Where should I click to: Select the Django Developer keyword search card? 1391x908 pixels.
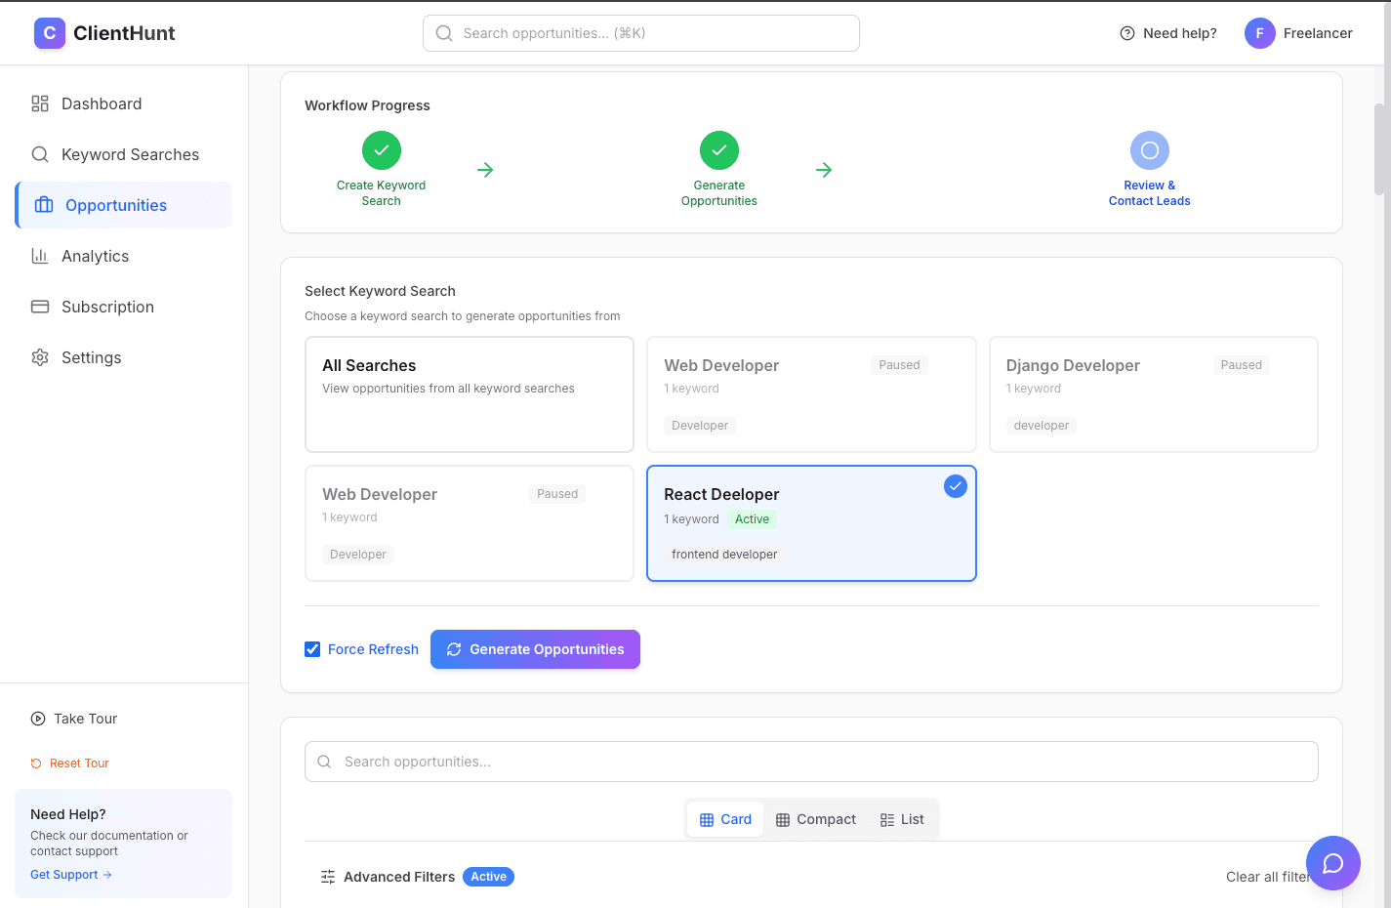pyautogui.click(x=1153, y=394)
